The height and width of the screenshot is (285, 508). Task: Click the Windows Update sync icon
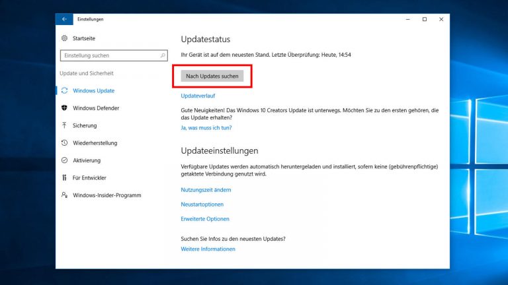(64, 90)
